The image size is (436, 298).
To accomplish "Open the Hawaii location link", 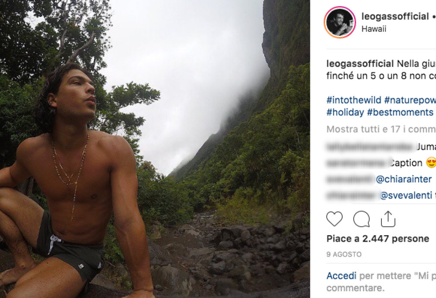I will click(x=374, y=29).
